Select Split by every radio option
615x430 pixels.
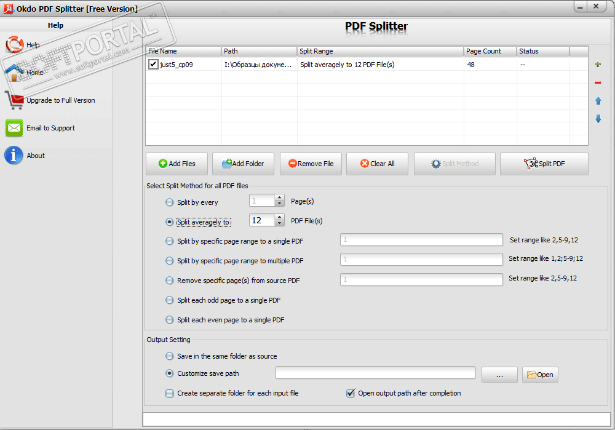pyautogui.click(x=170, y=202)
